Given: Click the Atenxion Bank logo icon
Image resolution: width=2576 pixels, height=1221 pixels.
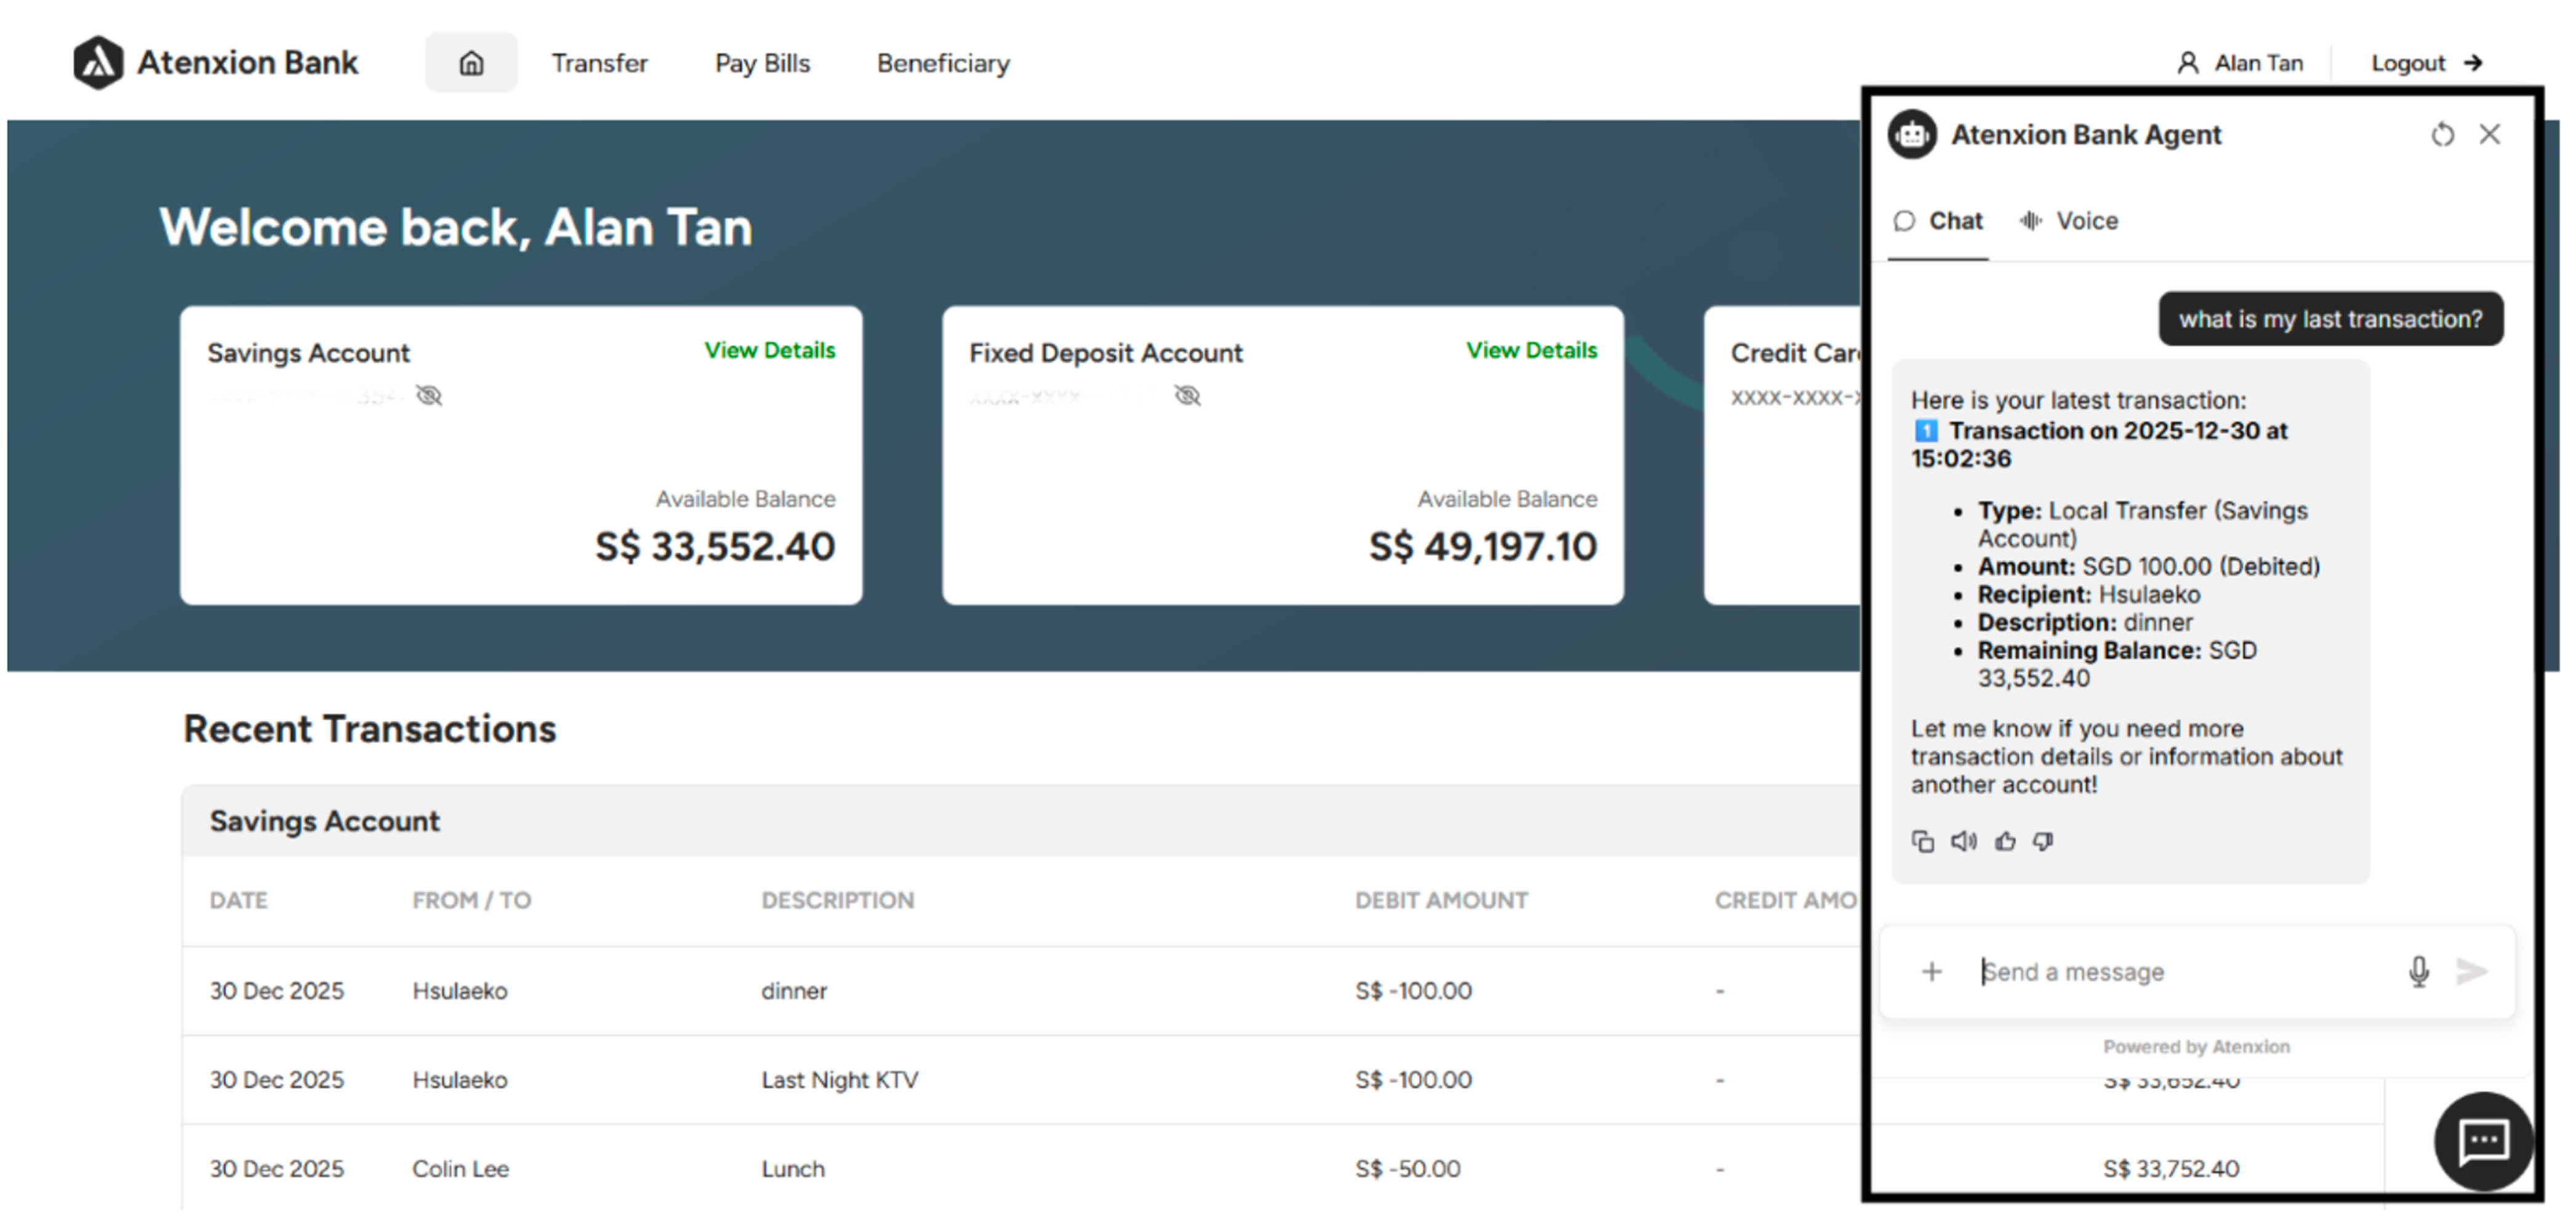Looking at the screenshot, I should (98, 62).
